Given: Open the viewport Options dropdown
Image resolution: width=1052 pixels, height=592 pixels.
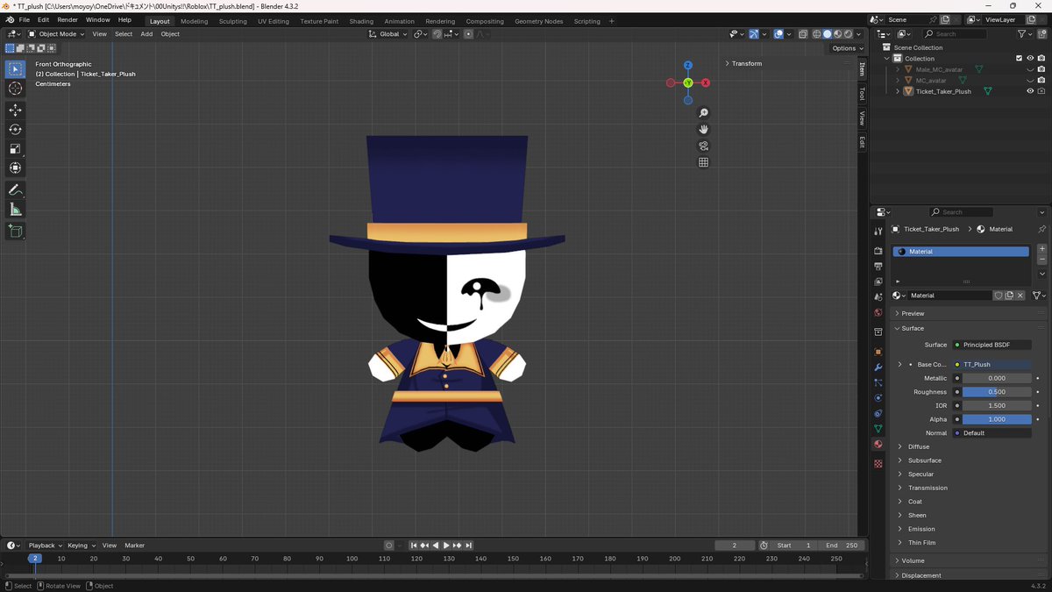Looking at the screenshot, I should [847, 48].
